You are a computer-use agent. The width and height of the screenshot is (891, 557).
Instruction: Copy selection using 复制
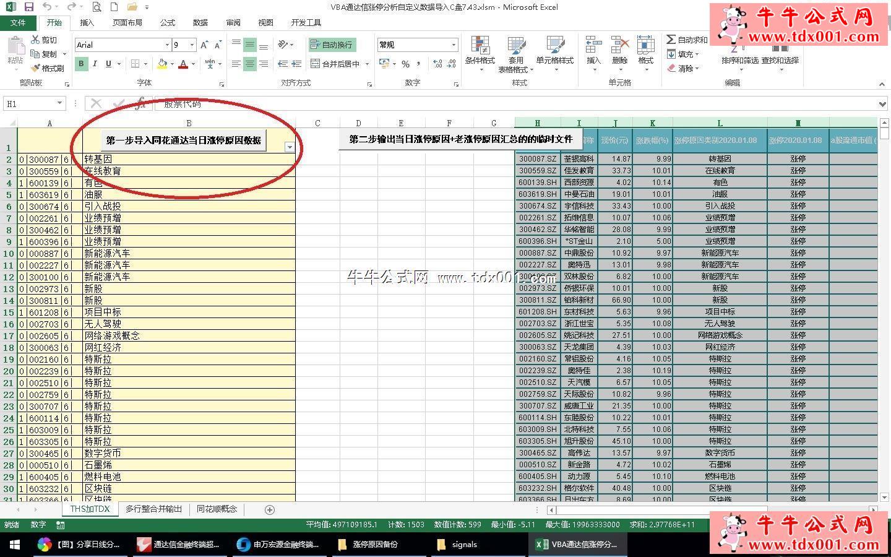pyautogui.click(x=44, y=54)
